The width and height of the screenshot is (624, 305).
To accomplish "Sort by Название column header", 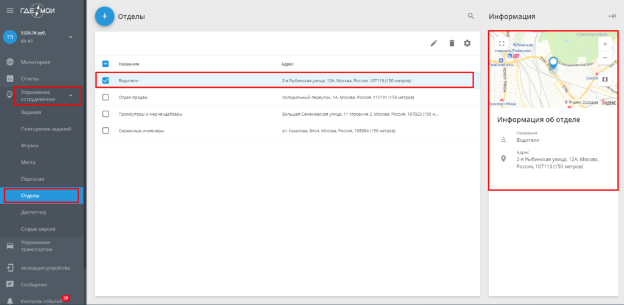I will [x=129, y=64].
